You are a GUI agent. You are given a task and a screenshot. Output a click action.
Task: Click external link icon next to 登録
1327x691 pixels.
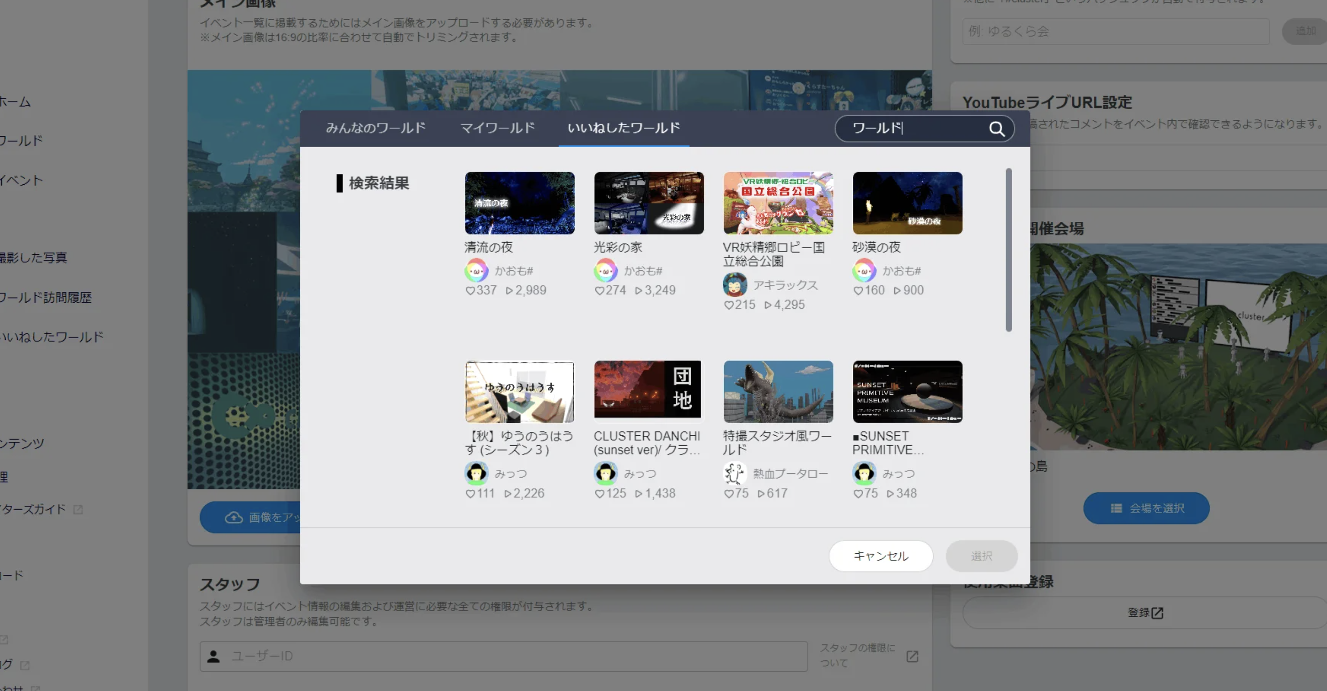coord(1157,612)
